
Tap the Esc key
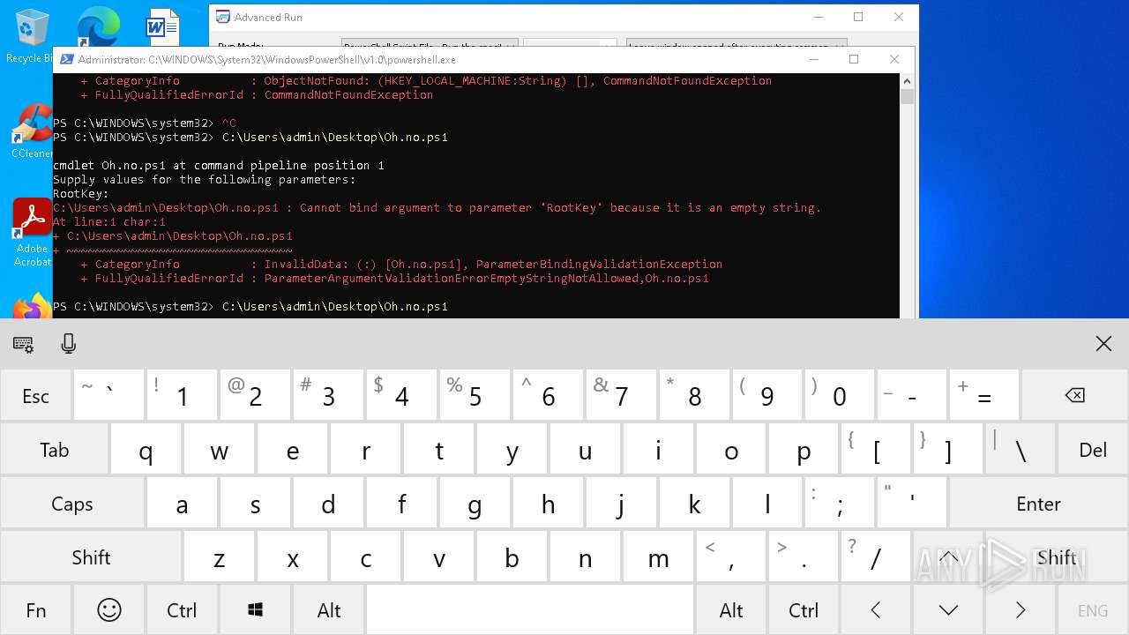click(36, 396)
